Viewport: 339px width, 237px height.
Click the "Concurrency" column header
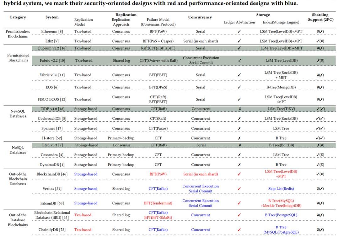point(200,17)
